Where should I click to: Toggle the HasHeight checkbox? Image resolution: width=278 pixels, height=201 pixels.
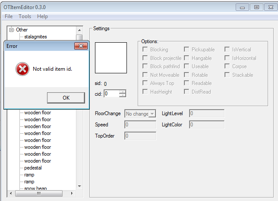click(x=145, y=91)
